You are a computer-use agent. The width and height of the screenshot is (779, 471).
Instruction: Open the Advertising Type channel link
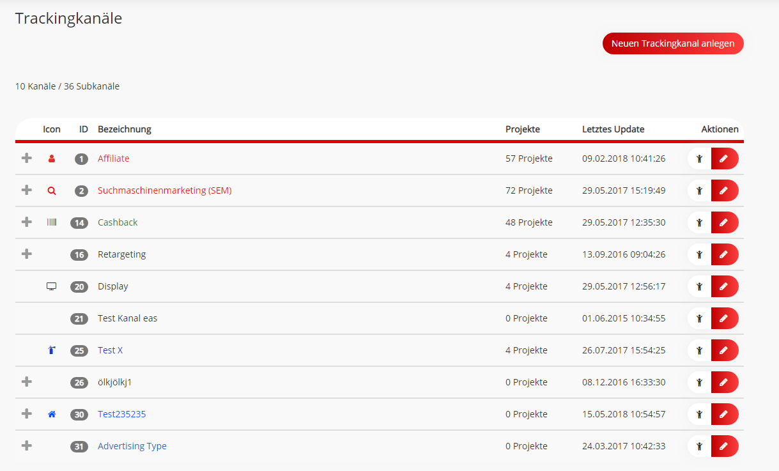(x=132, y=446)
